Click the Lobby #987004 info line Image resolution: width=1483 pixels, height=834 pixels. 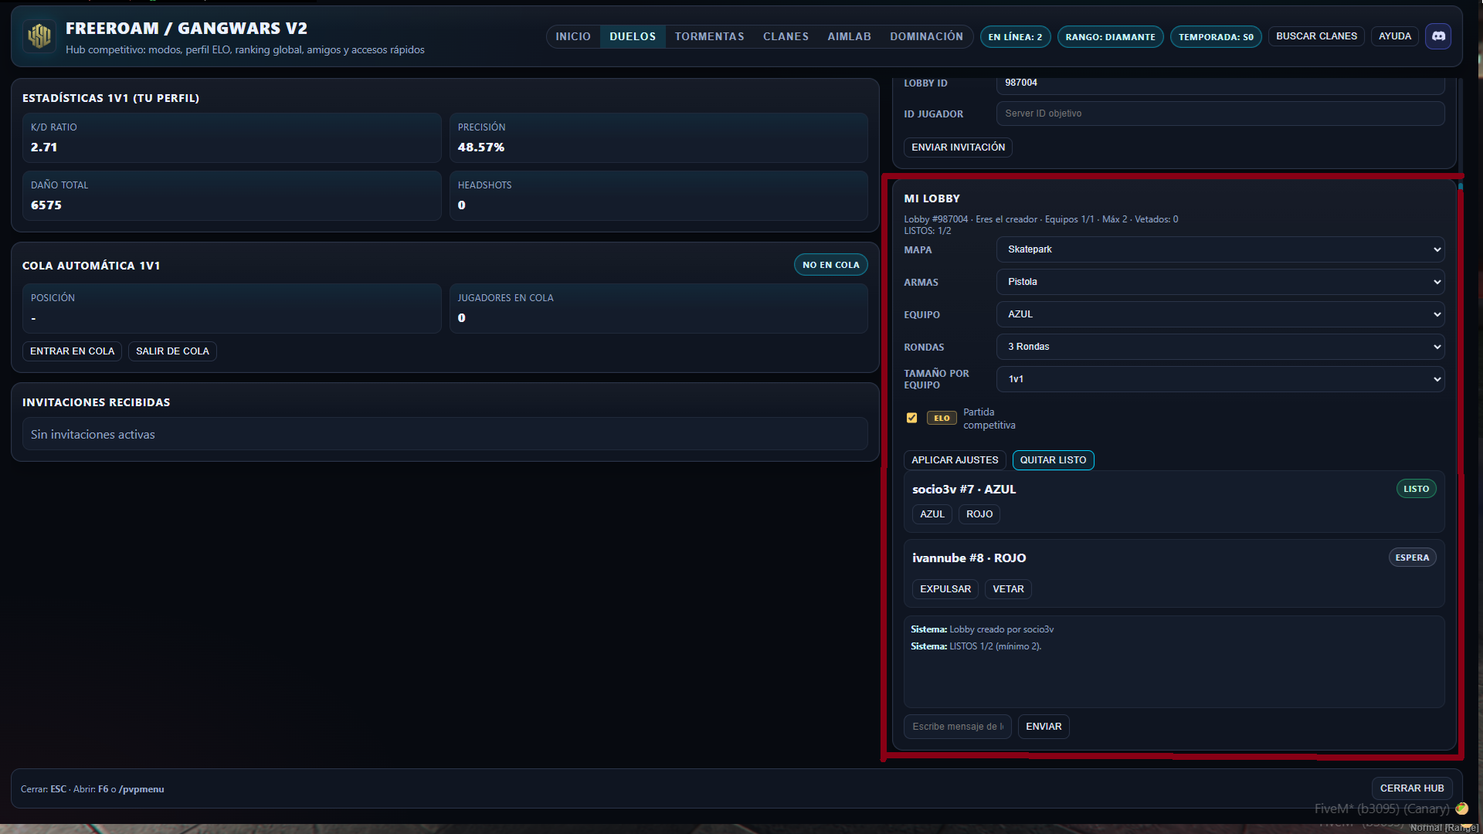coord(1040,219)
